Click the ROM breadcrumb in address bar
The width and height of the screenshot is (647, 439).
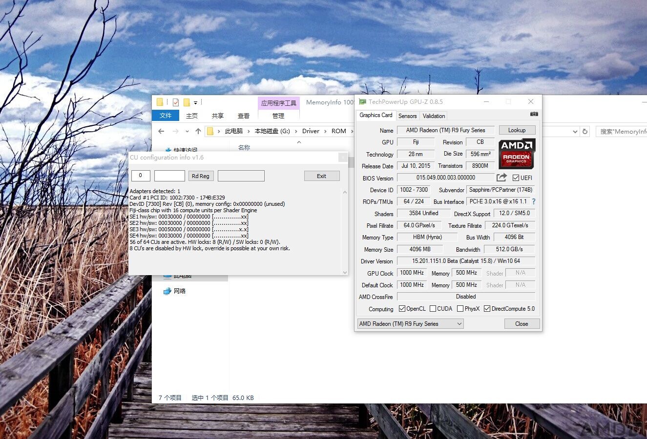(x=338, y=131)
